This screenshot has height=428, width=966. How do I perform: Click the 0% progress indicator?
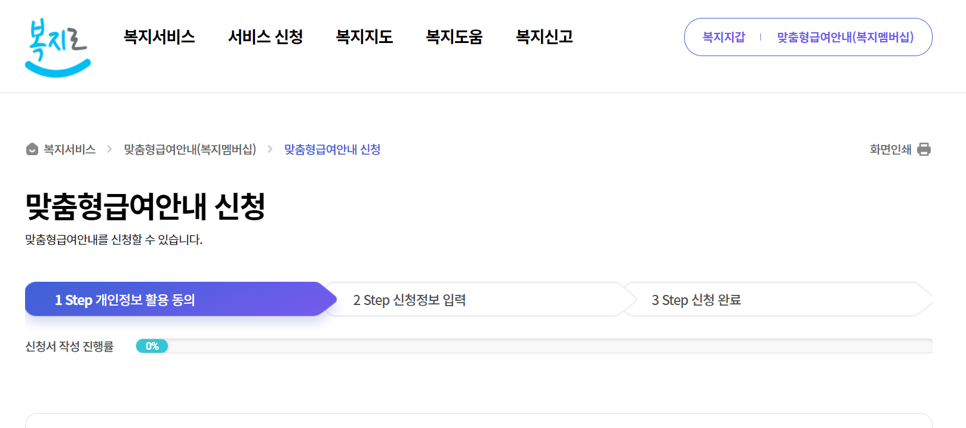(152, 346)
